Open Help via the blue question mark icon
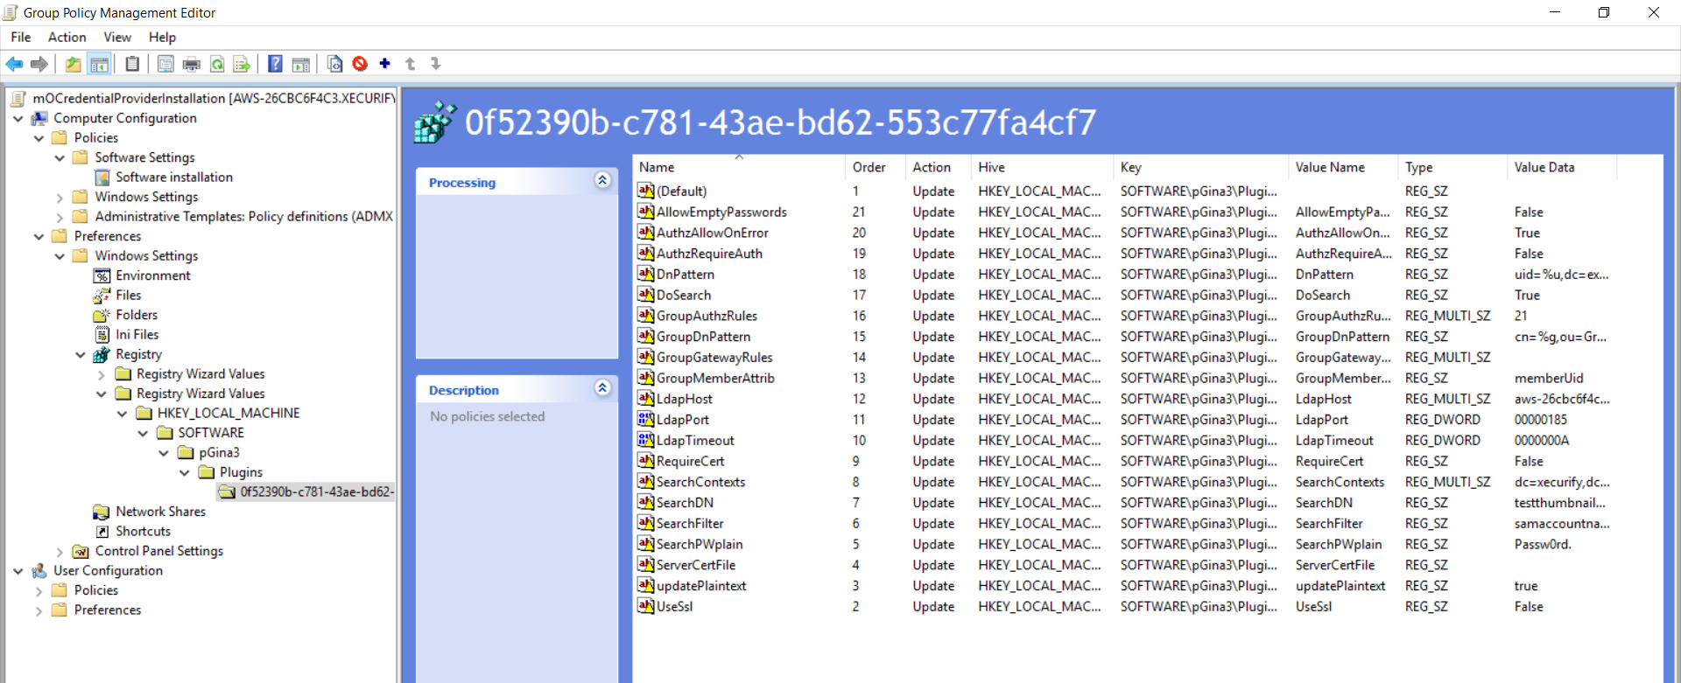 pos(275,64)
